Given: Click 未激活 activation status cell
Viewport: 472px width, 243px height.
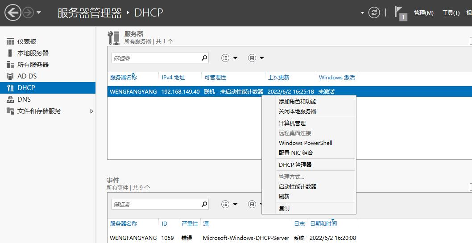Looking at the screenshot, I should coord(327,91).
